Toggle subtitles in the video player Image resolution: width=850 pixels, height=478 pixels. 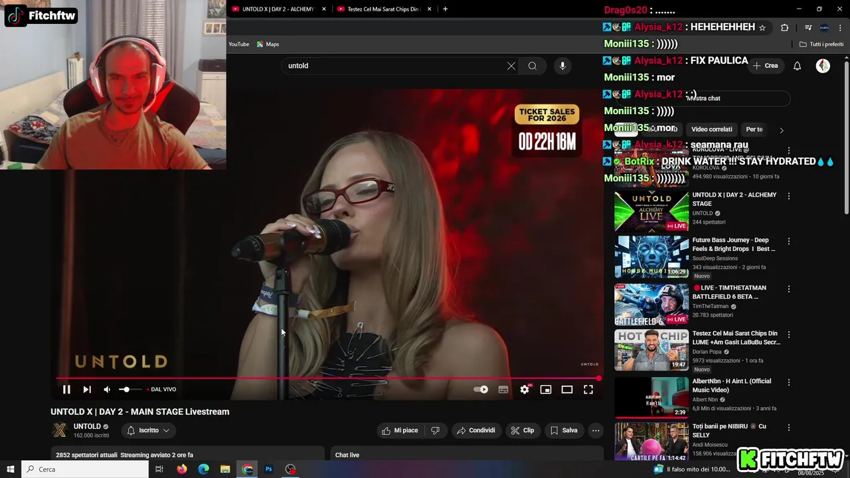[x=503, y=390]
